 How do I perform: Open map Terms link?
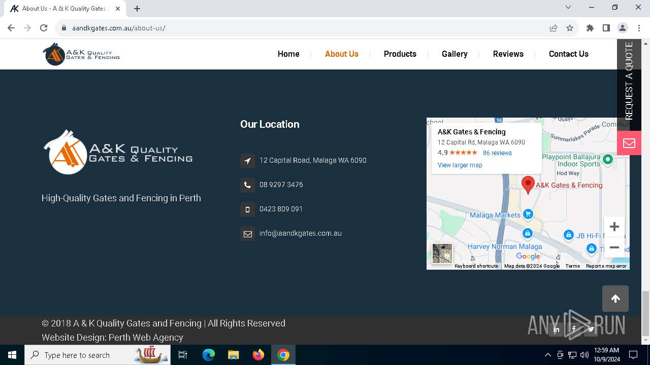(x=572, y=266)
